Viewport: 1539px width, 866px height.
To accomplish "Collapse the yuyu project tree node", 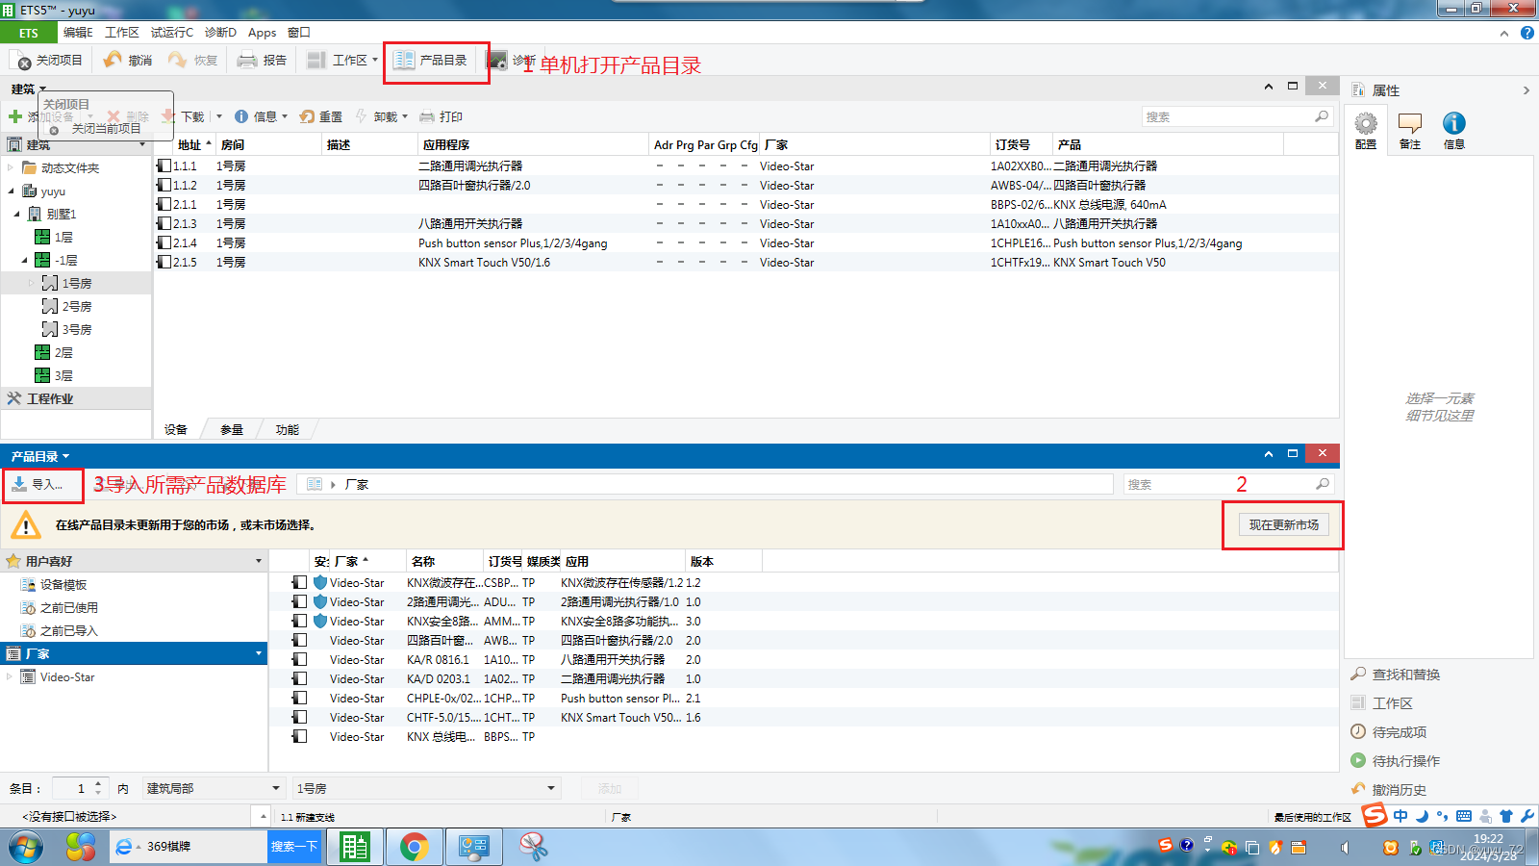I will coord(12,191).
